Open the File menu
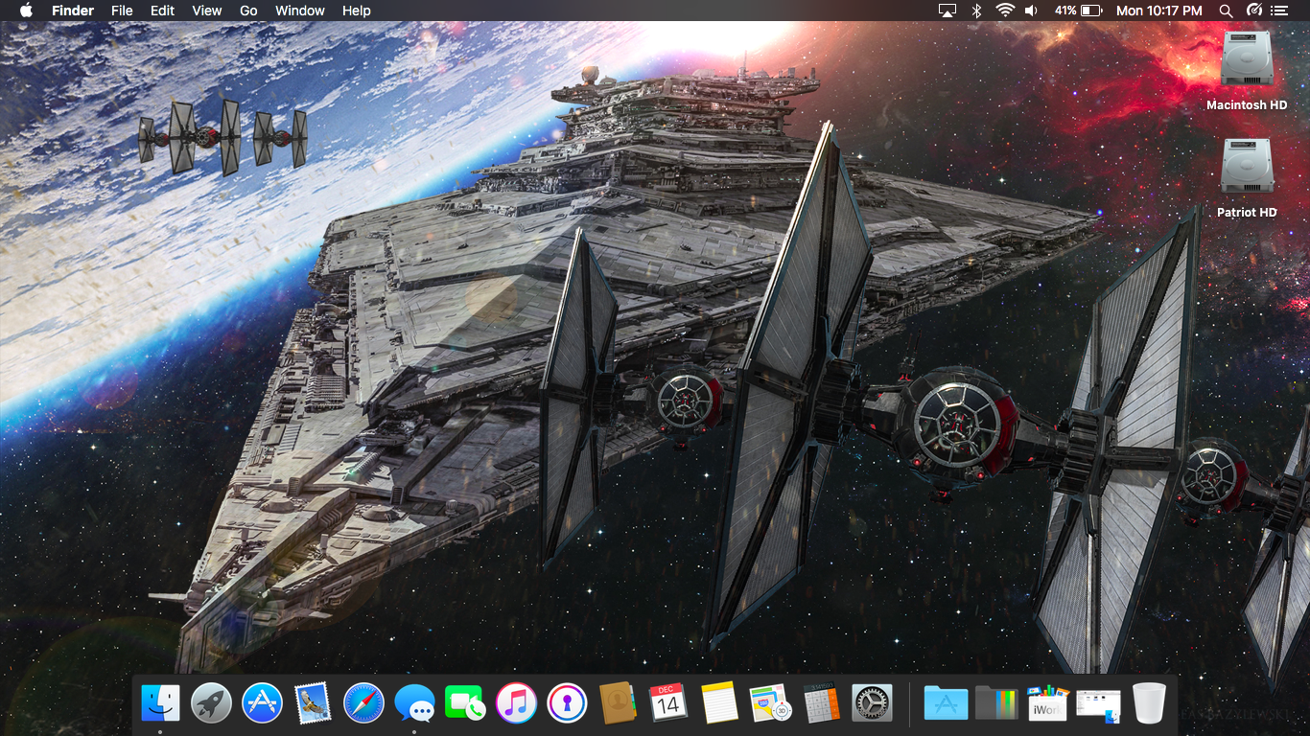This screenshot has height=736, width=1310. 122,11
